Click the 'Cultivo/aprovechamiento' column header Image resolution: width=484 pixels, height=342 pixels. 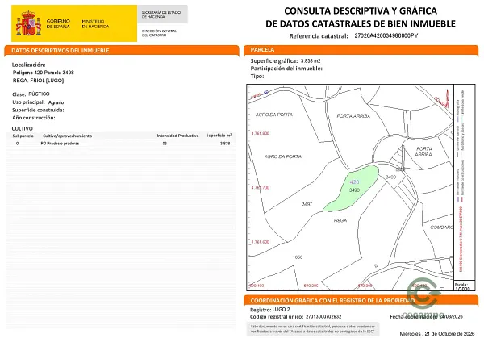click(x=67, y=136)
